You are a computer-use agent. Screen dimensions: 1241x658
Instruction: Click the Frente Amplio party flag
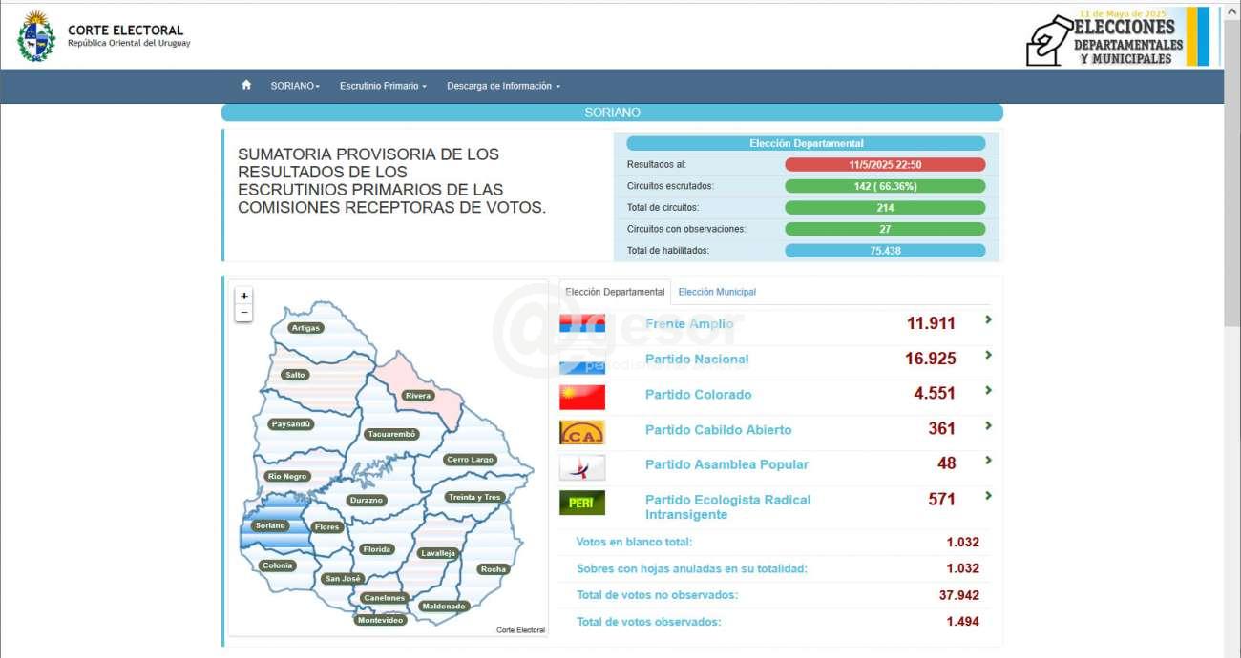pyautogui.click(x=581, y=323)
